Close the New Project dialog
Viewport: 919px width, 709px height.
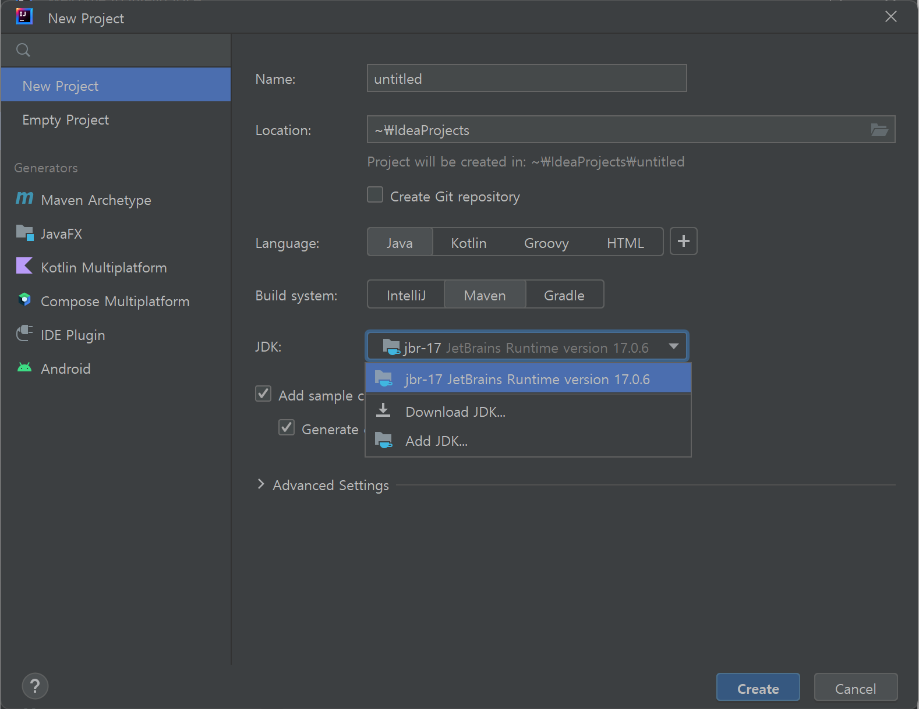tap(891, 16)
